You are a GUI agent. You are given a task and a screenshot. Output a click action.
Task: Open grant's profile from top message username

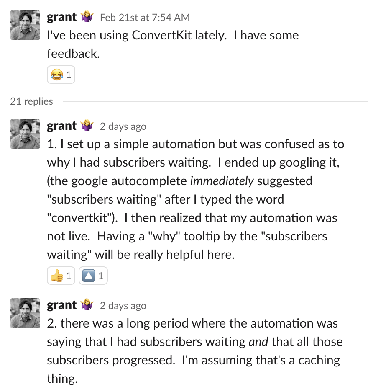61,17
